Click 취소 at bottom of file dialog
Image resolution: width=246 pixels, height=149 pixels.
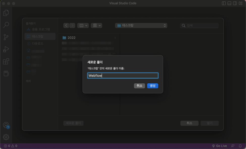pyautogui.click(x=189, y=123)
